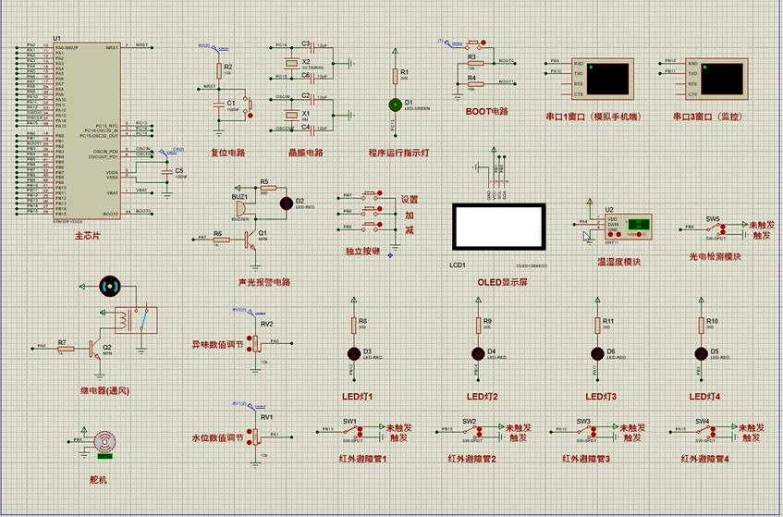Click the 设置 push button
The height and width of the screenshot is (517, 783).
(x=372, y=194)
